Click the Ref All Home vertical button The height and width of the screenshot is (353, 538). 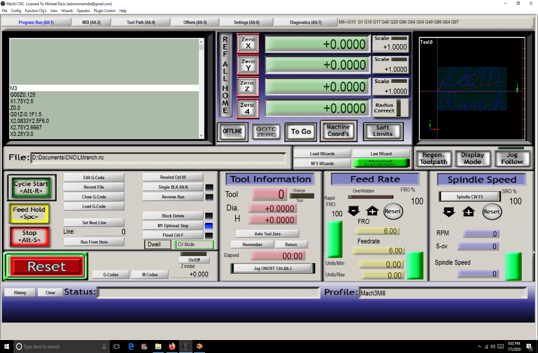[x=225, y=75]
